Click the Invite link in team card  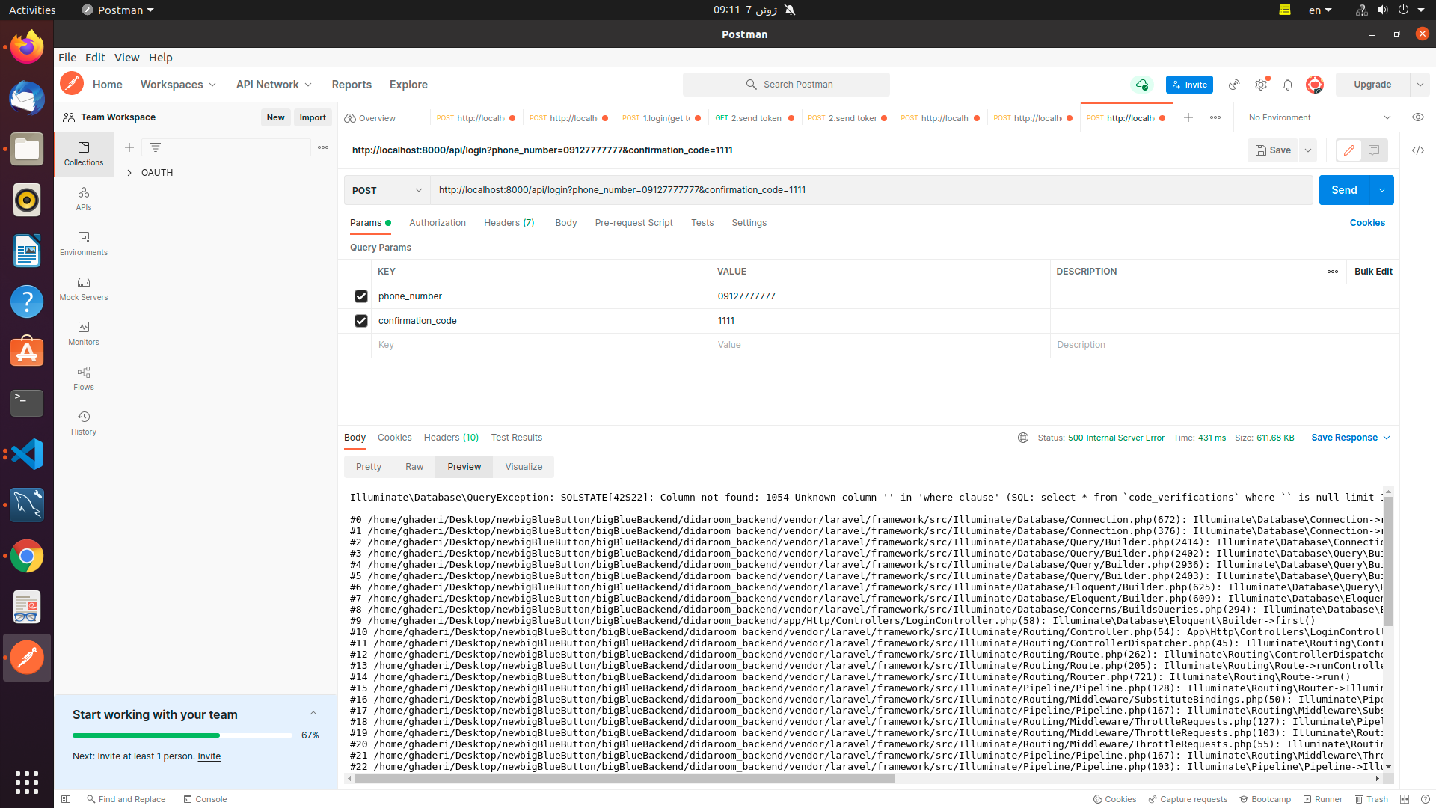(209, 756)
